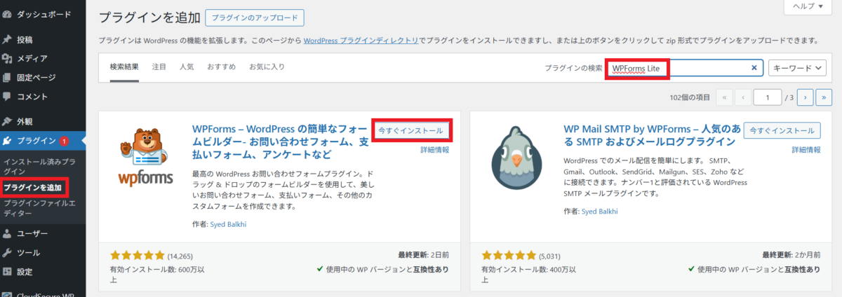Image resolution: width=842 pixels, height=297 pixels.
Task: Click the plugin search input field
Action: click(709, 68)
